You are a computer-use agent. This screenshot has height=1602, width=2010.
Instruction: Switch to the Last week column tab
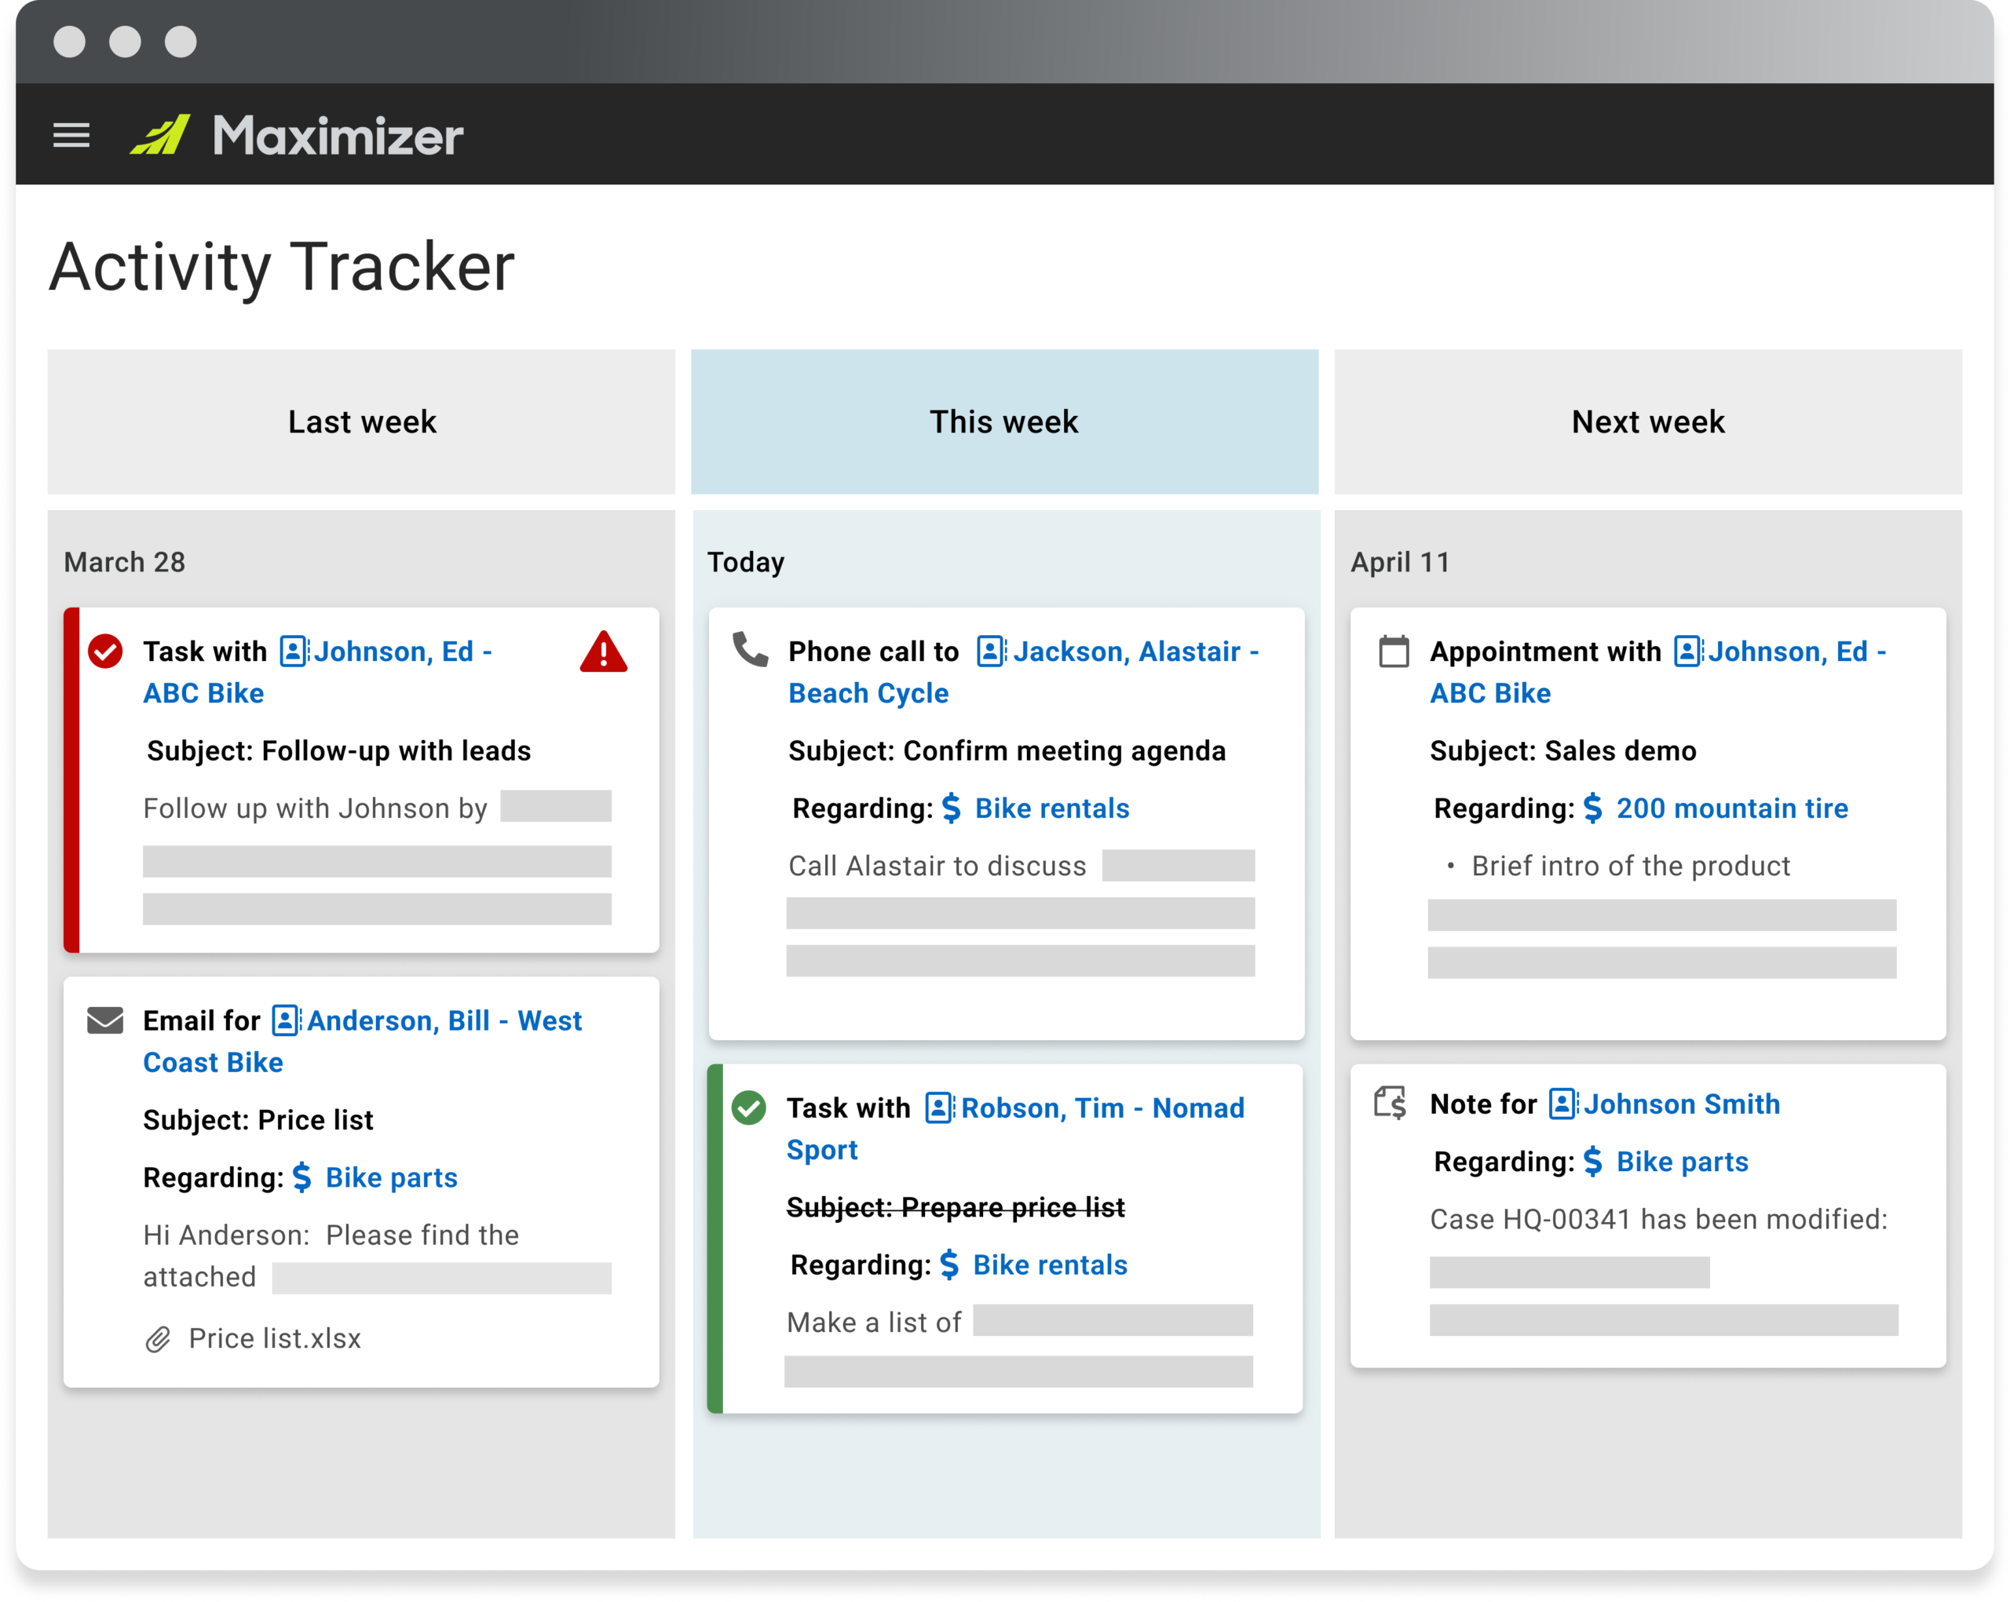pyautogui.click(x=361, y=421)
